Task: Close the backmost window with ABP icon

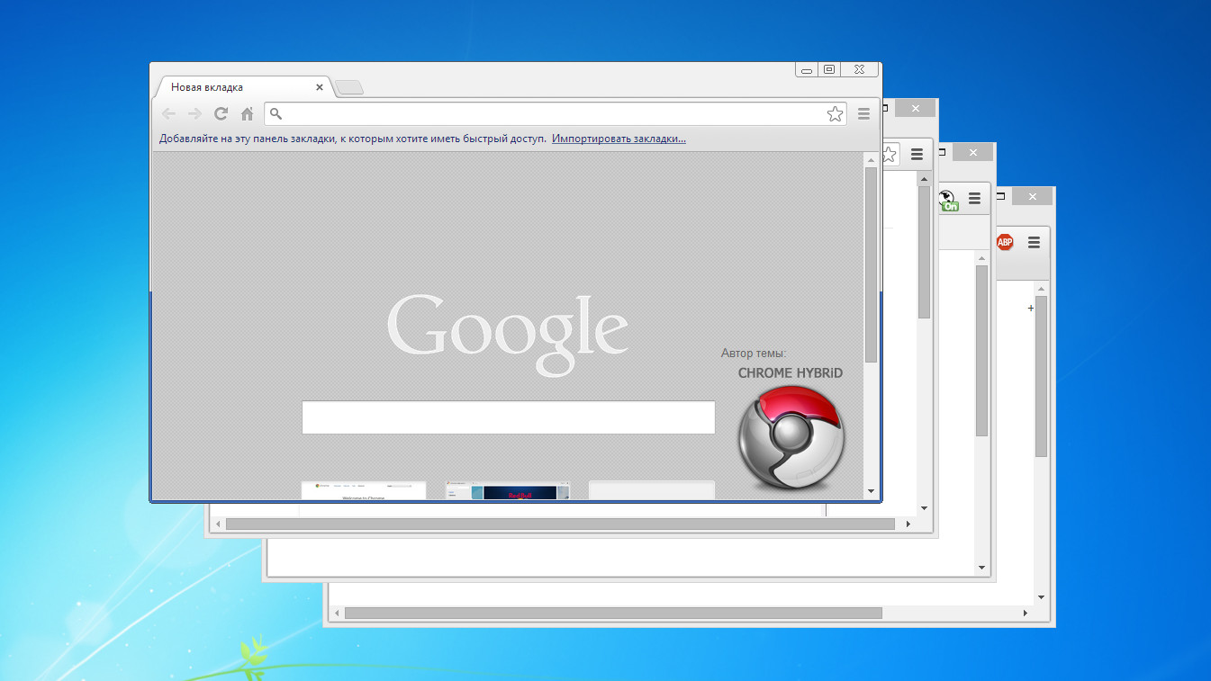Action: (x=1033, y=197)
